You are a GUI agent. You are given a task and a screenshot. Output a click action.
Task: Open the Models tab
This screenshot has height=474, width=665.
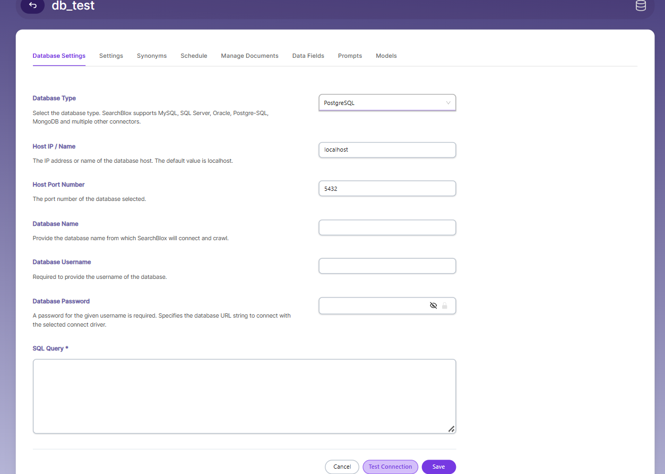pyautogui.click(x=386, y=56)
